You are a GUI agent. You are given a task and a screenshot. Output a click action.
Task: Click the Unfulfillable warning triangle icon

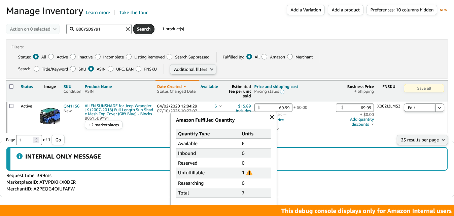(249, 173)
